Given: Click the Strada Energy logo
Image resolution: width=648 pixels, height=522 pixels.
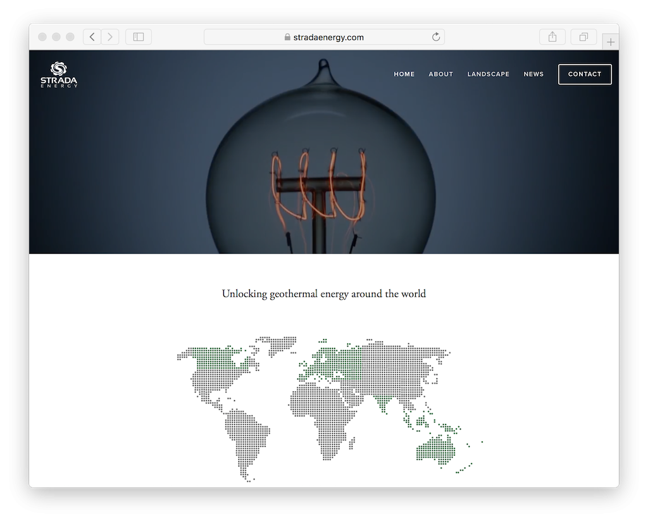Looking at the screenshot, I should point(59,74).
